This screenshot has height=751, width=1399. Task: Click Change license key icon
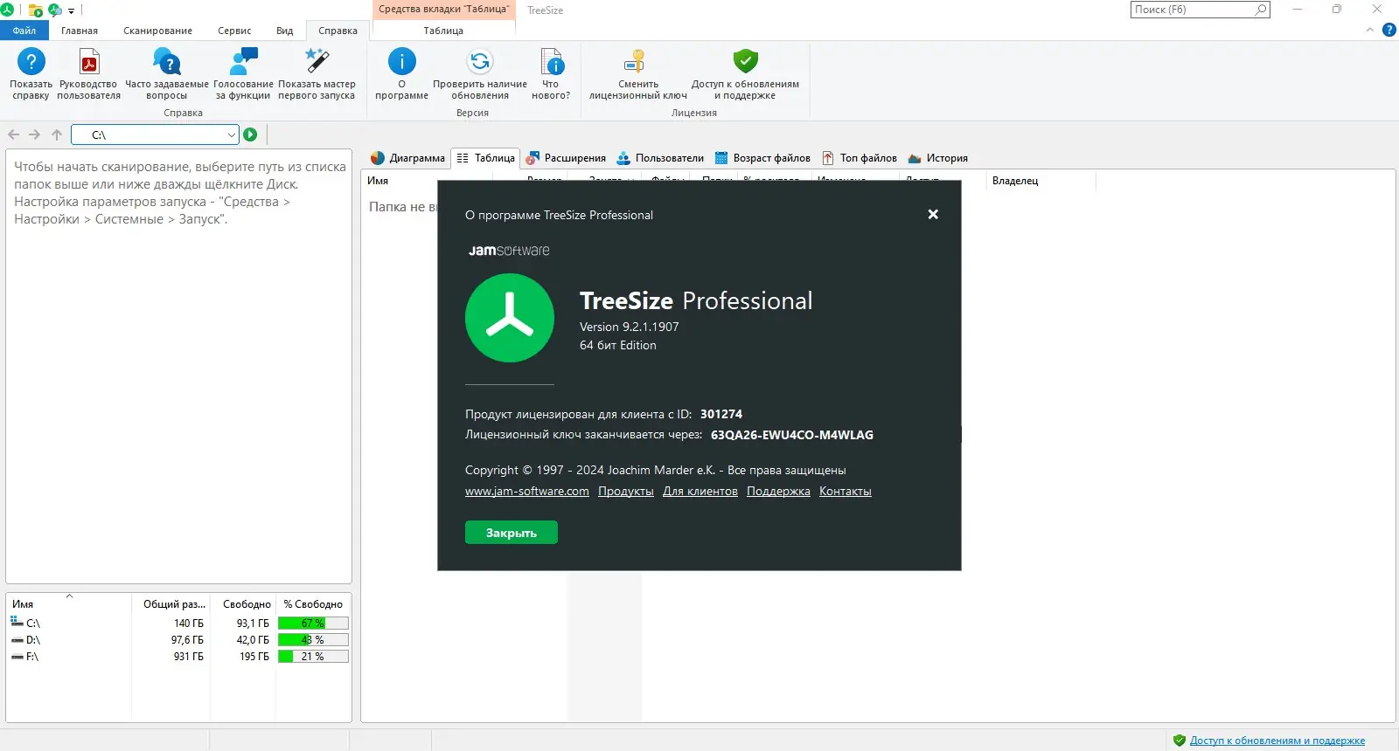[636, 62]
